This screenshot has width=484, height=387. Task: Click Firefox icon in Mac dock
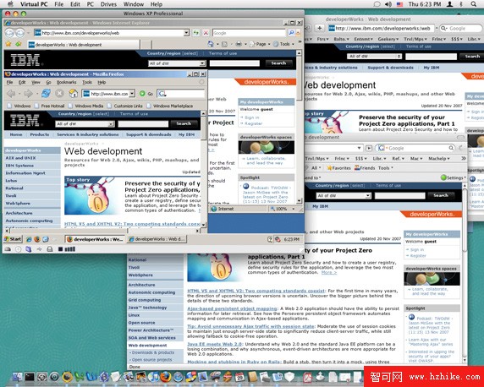pyautogui.click(x=166, y=377)
